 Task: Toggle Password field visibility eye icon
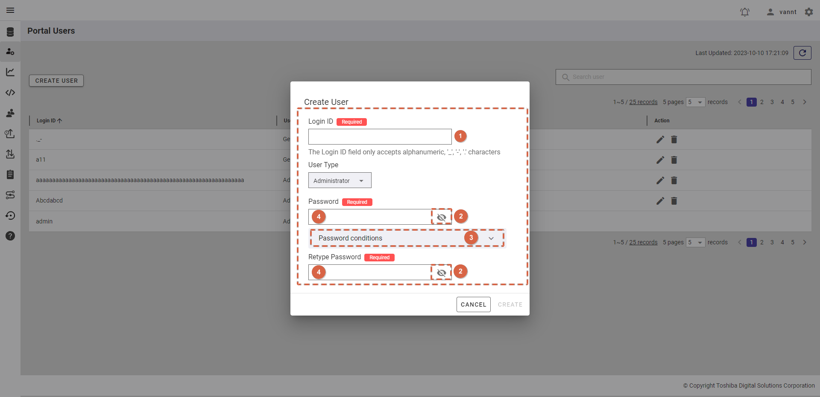coord(441,217)
